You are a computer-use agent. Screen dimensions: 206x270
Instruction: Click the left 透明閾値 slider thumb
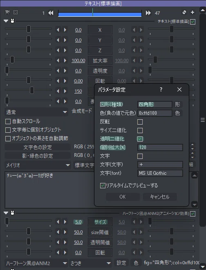(29, 241)
